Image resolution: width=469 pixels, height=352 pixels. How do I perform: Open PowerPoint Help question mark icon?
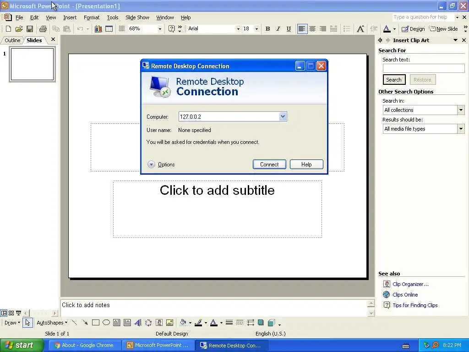pos(171,29)
